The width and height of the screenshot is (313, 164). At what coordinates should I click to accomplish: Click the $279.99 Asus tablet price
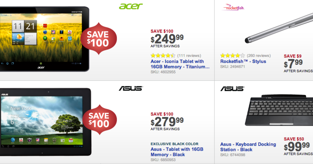pyautogui.click(x=167, y=122)
